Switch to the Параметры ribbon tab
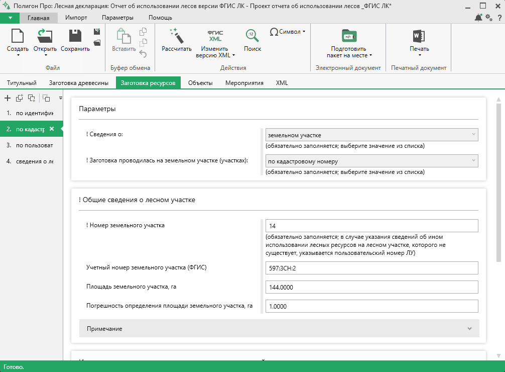505x372 pixels. point(117,18)
